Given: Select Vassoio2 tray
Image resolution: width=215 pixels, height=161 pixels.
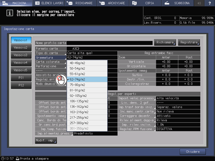Looking at the screenshot, I should pos(21,48).
